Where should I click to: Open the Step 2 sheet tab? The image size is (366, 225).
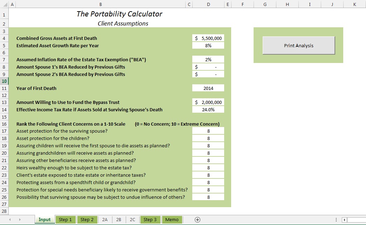87,219
